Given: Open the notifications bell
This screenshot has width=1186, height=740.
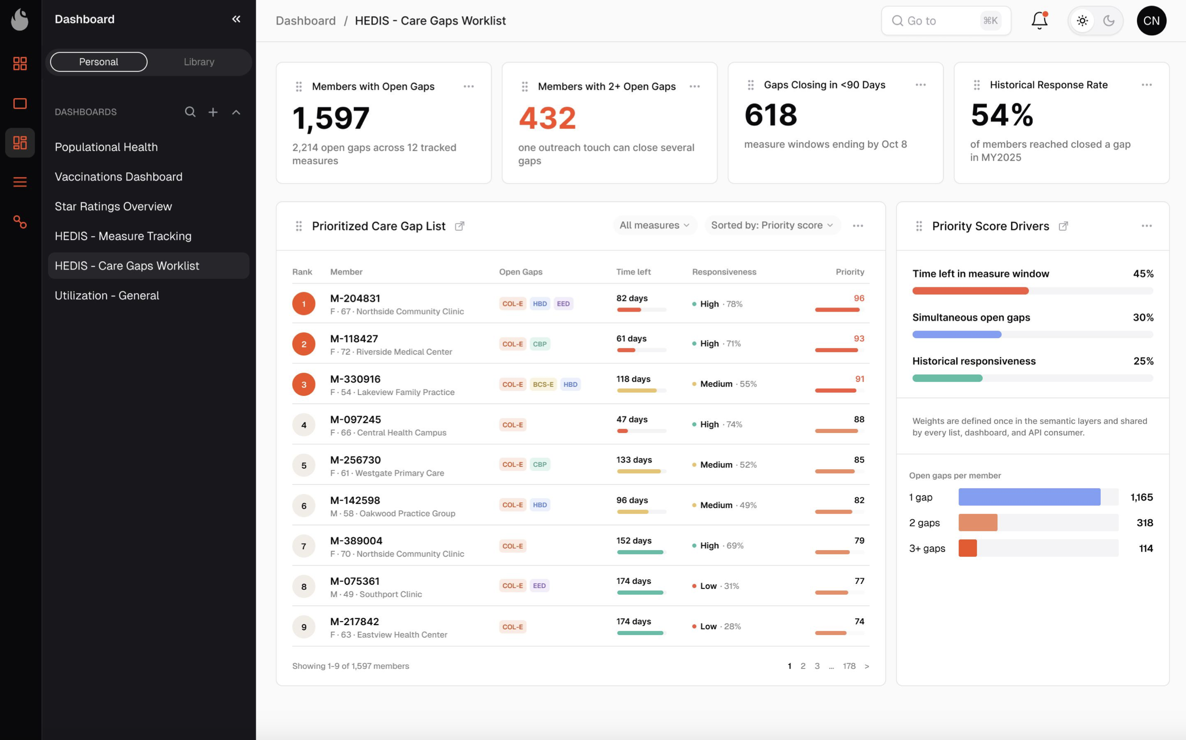Looking at the screenshot, I should click(1039, 20).
